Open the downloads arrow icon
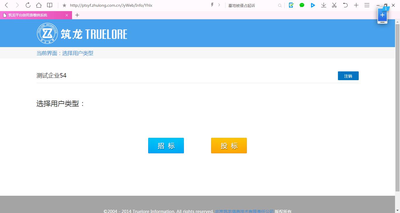Screen dimensions: 400x213 coord(324,5)
